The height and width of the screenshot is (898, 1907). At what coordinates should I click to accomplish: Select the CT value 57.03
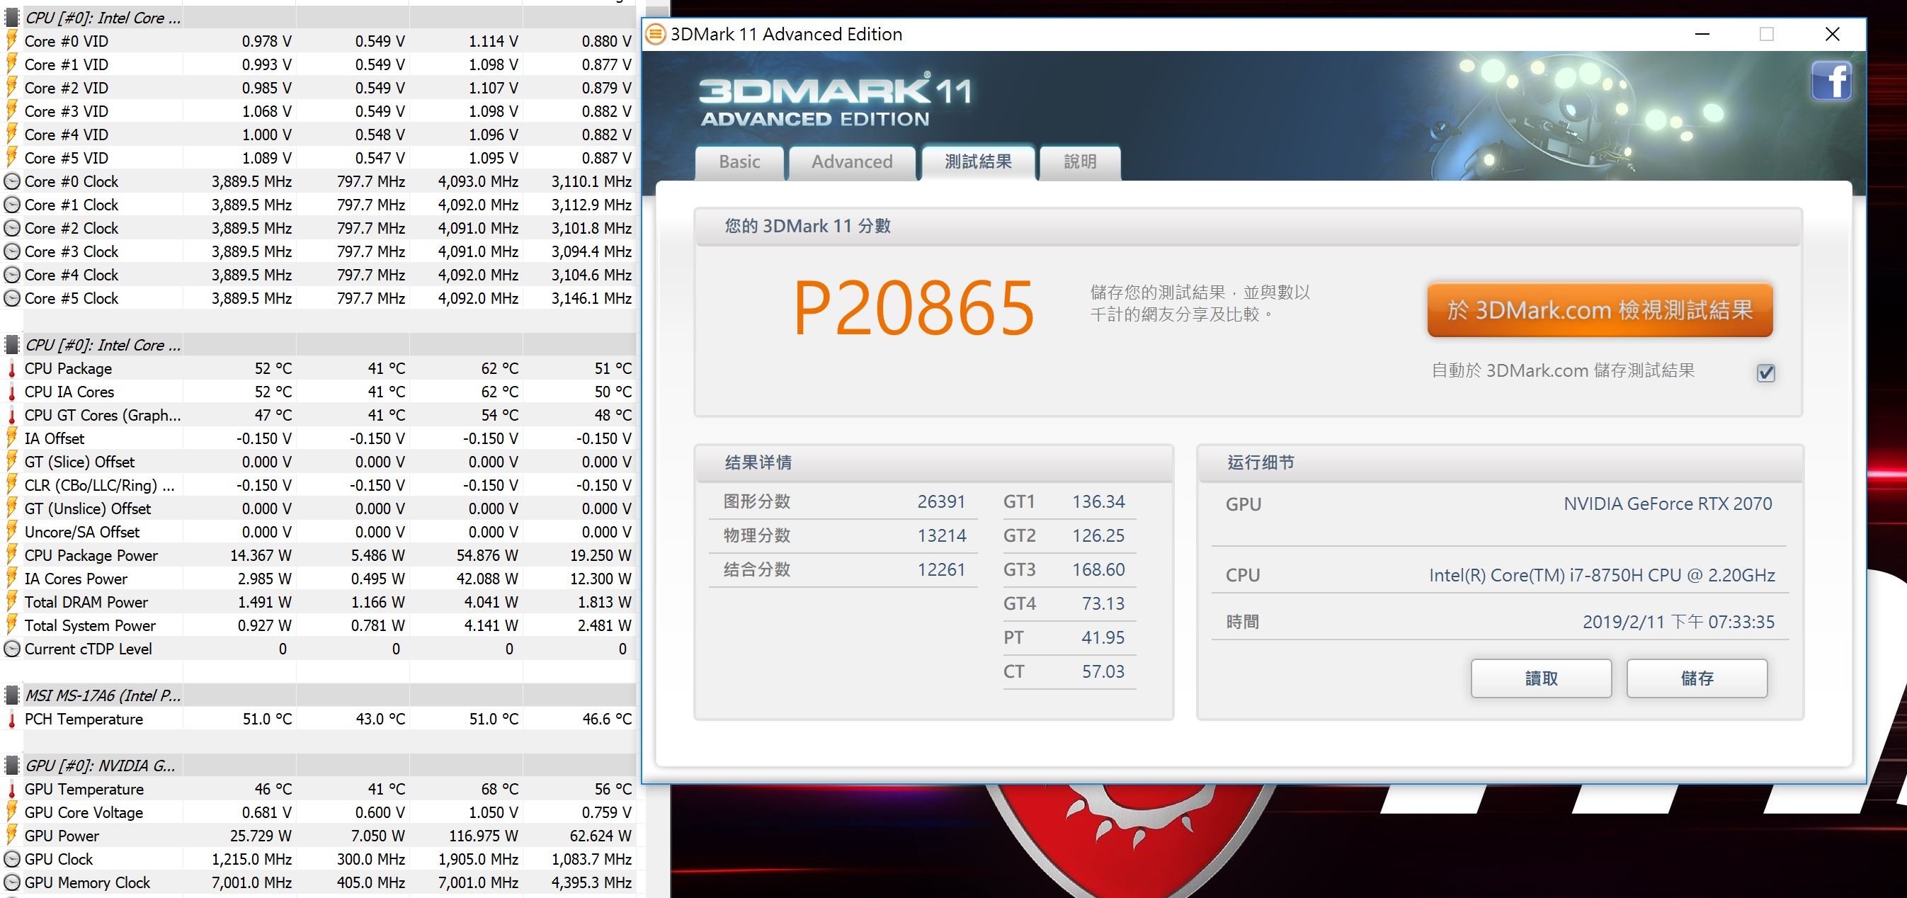(x=1103, y=671)
